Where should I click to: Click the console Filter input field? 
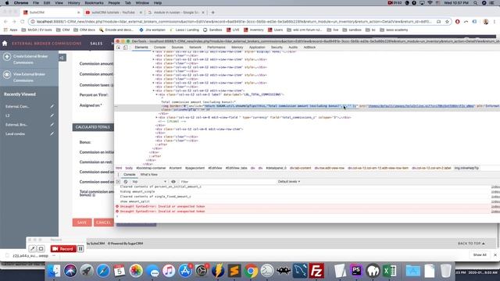pos(227,182)
